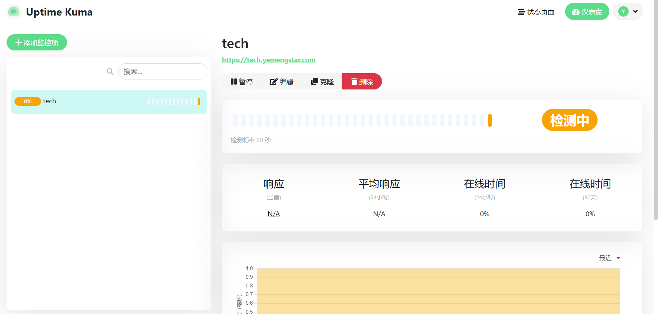Clone the monitor using 克隆
The height and width of the screenshot is (314, 658).
click(x=322, y=82)
